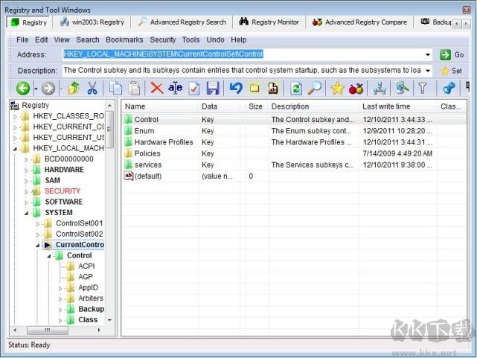
Task: Select the services row in list
Action: point(293,164)
